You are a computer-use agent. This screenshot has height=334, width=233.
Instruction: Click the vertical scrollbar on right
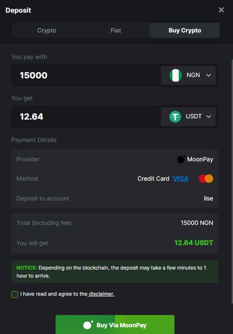[x=232, y=181]
